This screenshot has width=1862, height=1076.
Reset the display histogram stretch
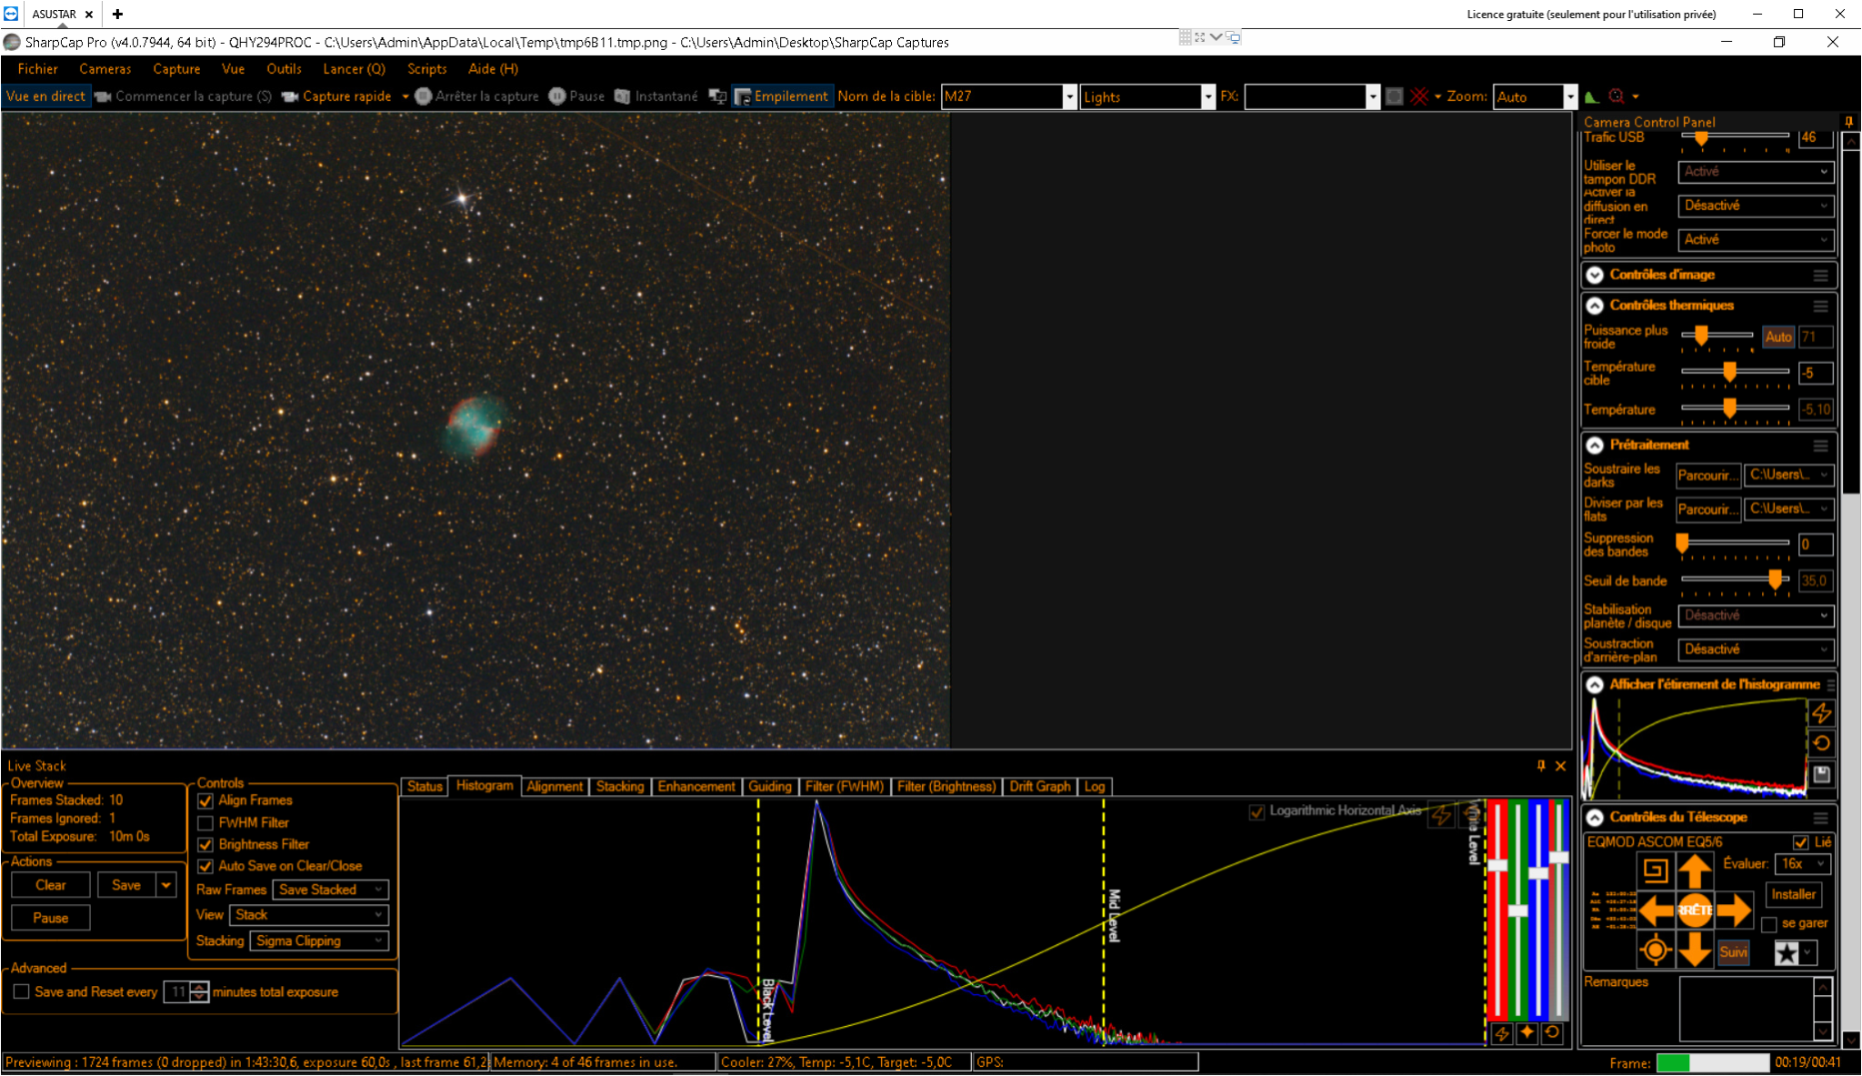click(1821, 743)
